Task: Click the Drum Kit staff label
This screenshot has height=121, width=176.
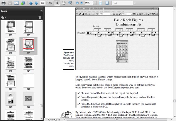Action: click(x=81, y=33)
